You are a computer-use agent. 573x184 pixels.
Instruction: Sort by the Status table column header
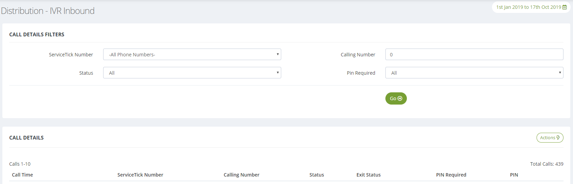(317, 175)
